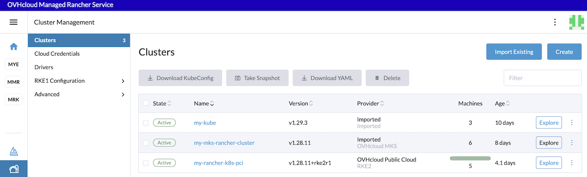Open the green user avatar menu

[577, 22]
